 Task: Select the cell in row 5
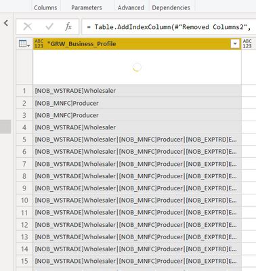point(137,140)
